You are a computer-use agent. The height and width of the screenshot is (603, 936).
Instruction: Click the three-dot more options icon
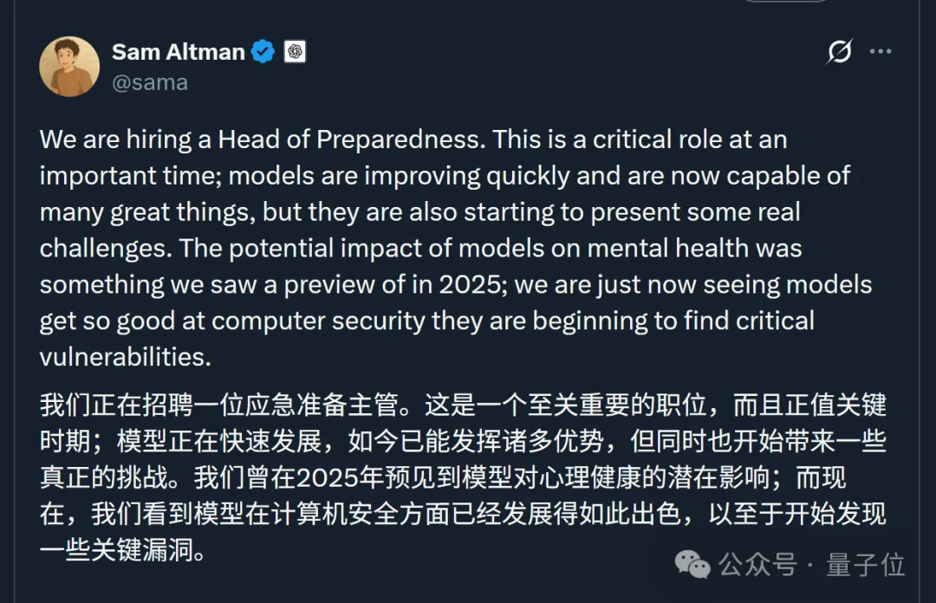point(880,52)
